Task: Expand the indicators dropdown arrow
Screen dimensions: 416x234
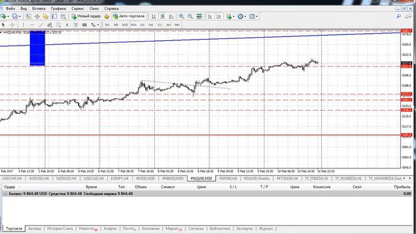Action: (x=234, y=16)
